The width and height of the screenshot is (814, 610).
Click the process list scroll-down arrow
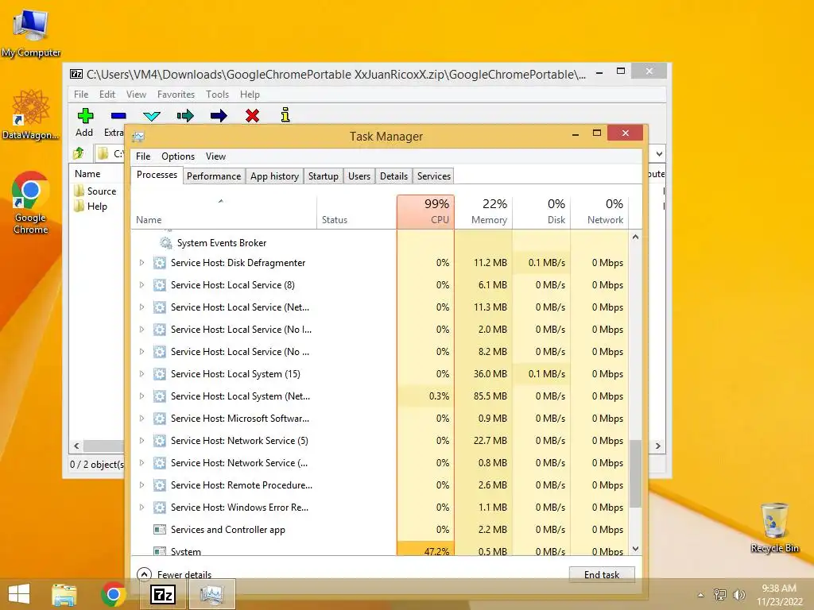635,549
